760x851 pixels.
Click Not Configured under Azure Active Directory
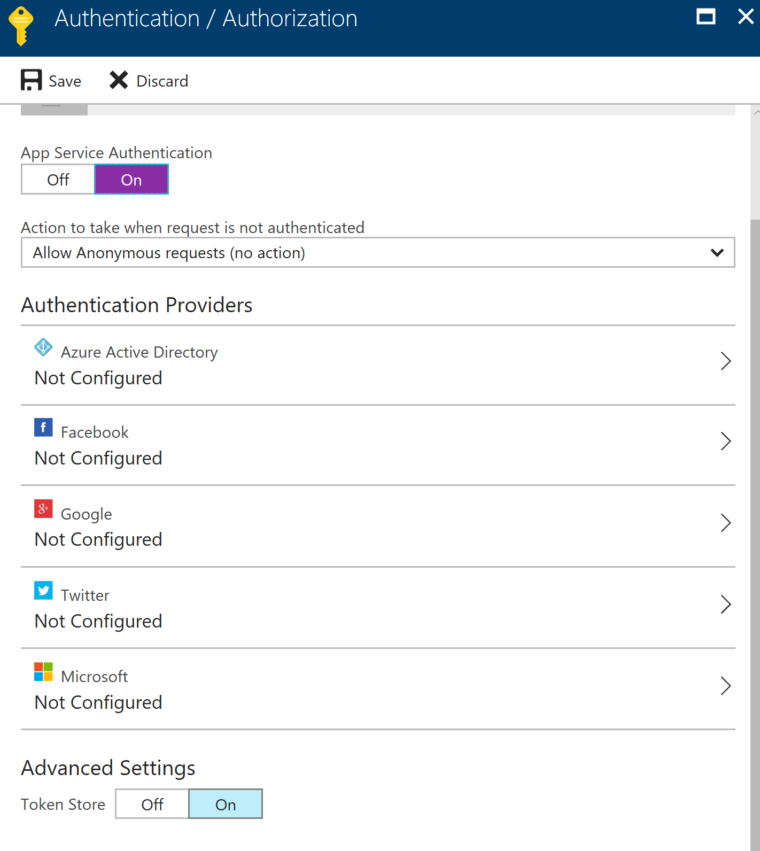point(98,378)
